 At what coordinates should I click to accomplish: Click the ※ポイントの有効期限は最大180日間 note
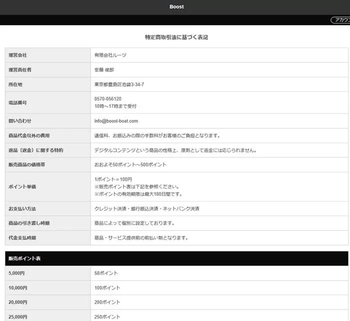click(138, 194)
